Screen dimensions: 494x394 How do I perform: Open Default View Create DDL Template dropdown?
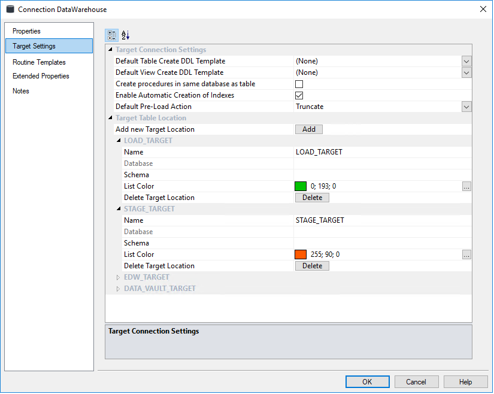click(x=466, y=73)
